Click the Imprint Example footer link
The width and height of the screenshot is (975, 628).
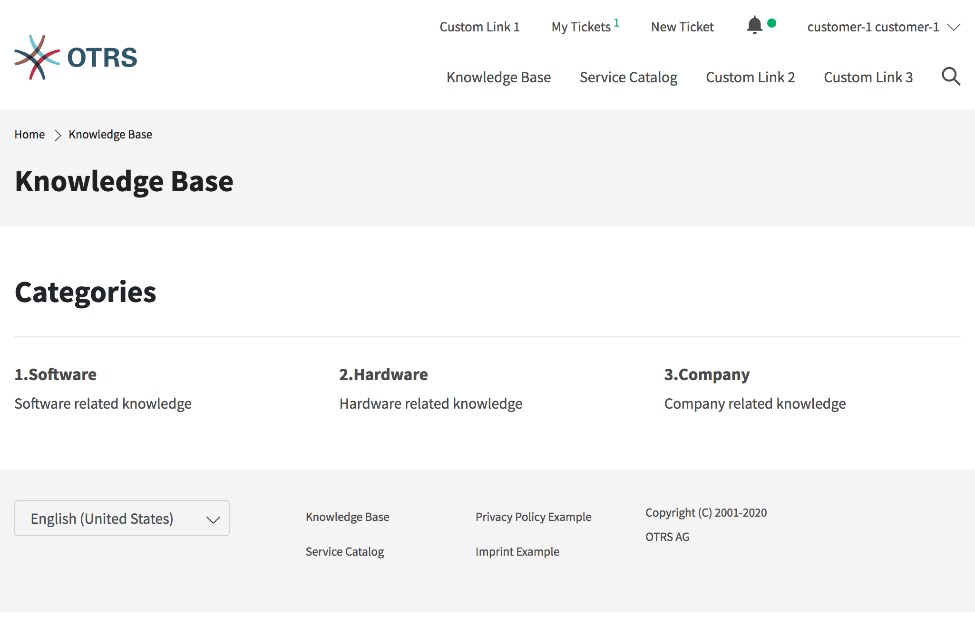[x=517, y=551]
